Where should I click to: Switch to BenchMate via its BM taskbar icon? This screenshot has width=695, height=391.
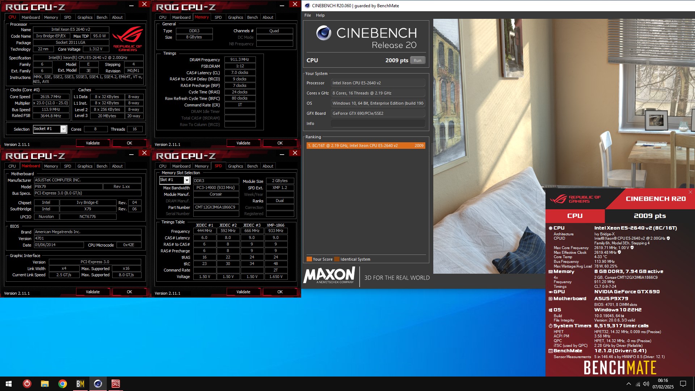point(80,384)
